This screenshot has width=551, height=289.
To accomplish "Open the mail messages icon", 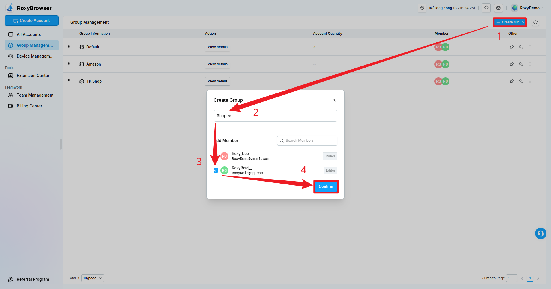I will tap(498, 8).
